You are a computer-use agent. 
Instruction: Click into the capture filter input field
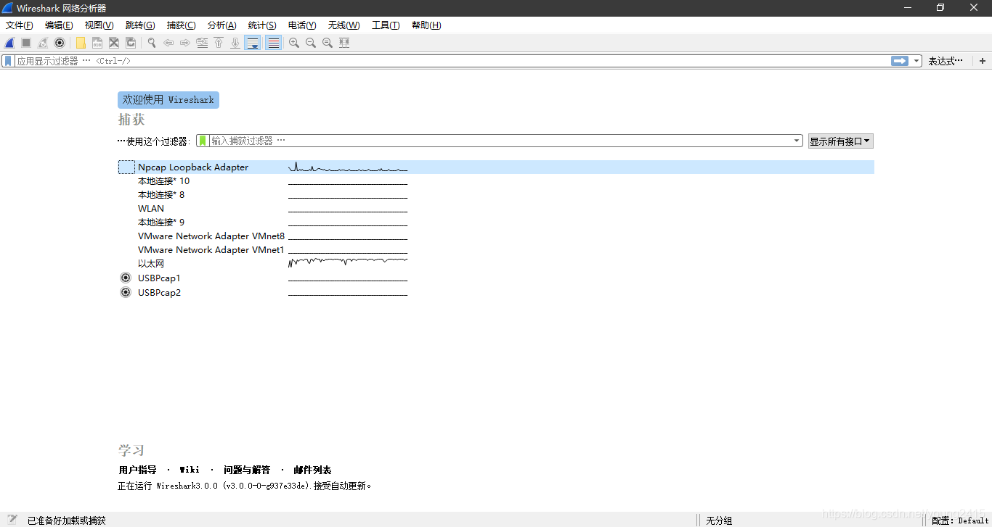pyautogui.click(x=500, y=141)
